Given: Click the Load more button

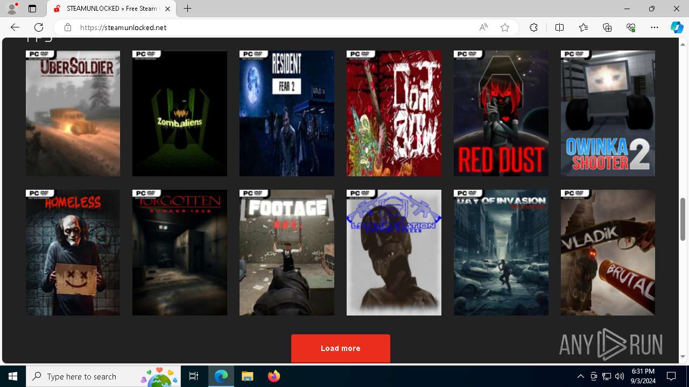Looking at the screenshot, I should click(x=341, y=348).
